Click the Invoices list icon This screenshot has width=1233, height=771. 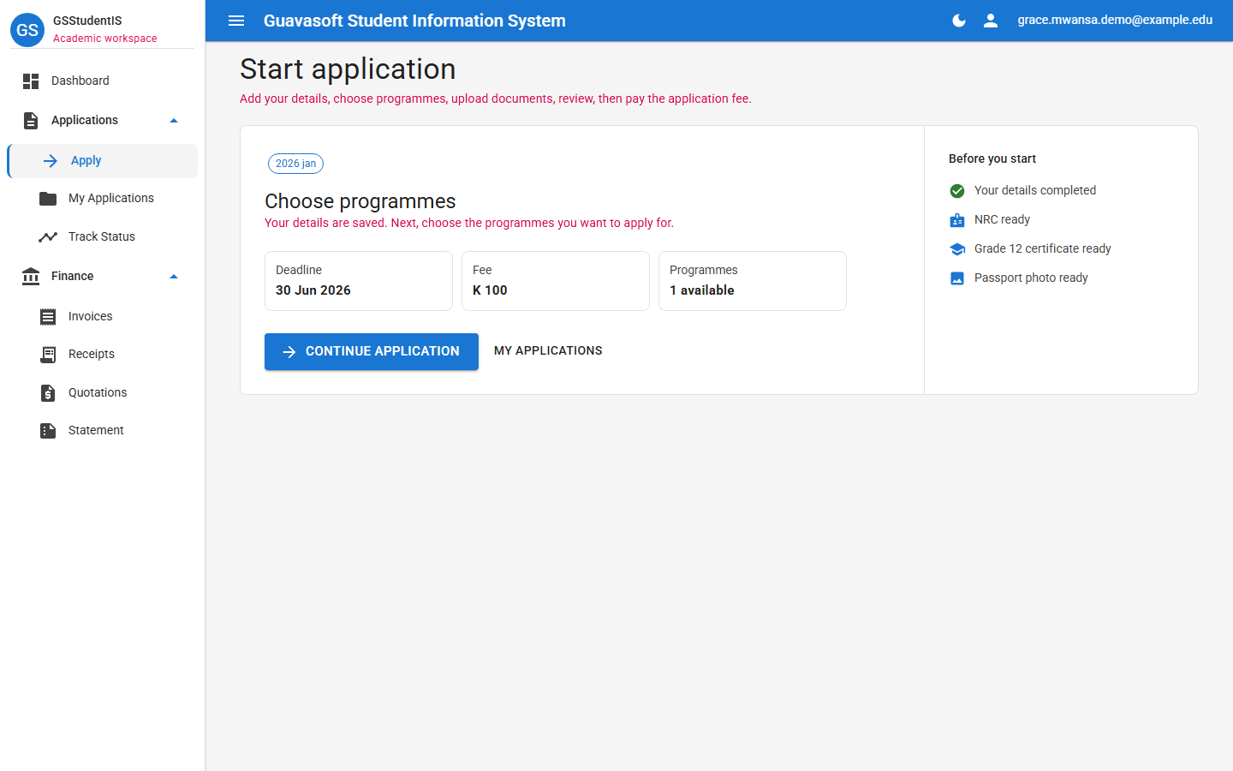(x=48, y=317)
